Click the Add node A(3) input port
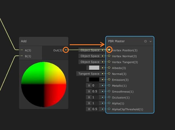This screenshot has height=130, width=175. coord(21,50)
